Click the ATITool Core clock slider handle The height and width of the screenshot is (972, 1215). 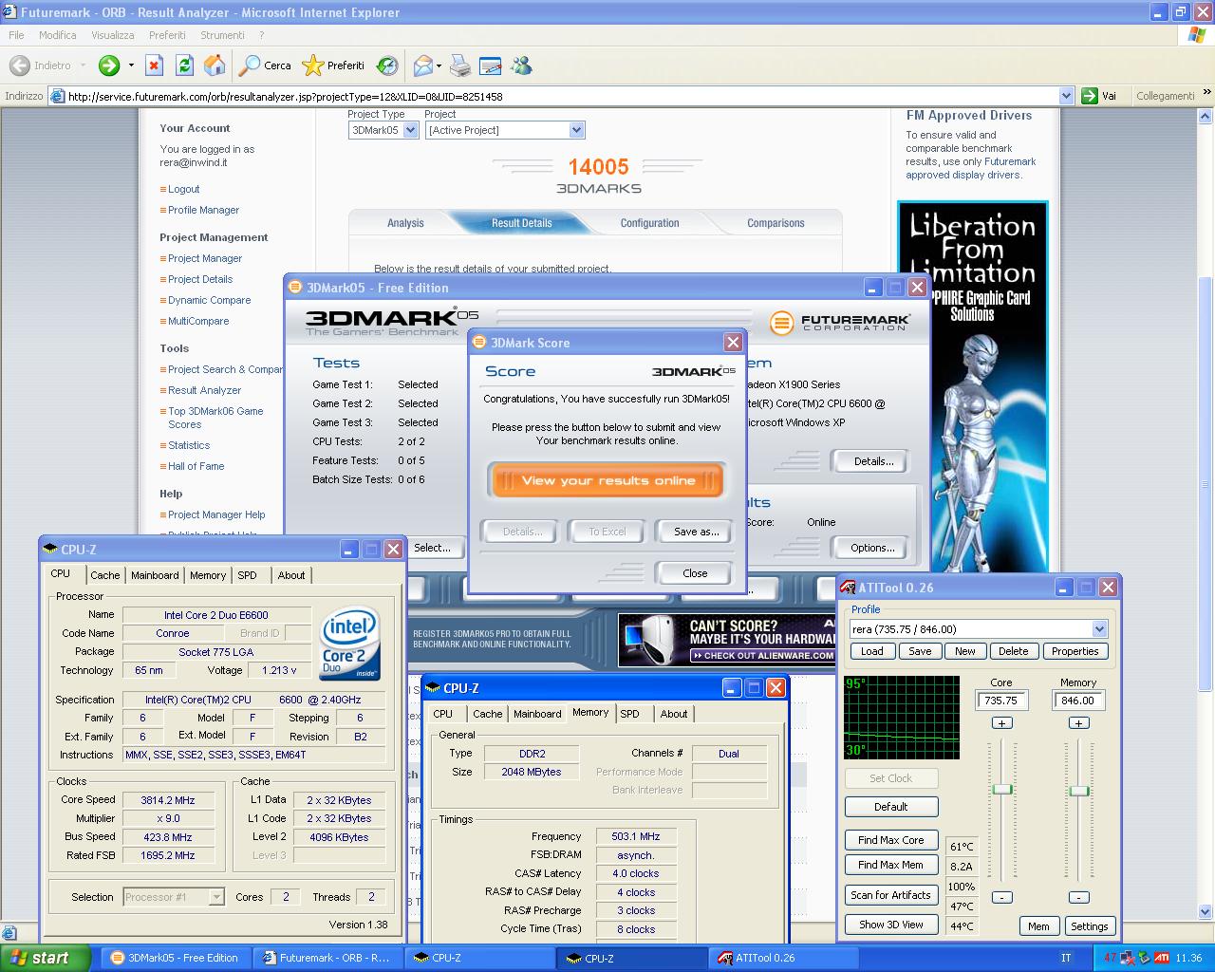click(1002, 790)
